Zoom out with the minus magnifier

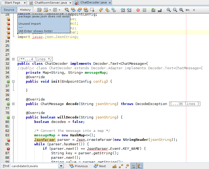(175, 10)
